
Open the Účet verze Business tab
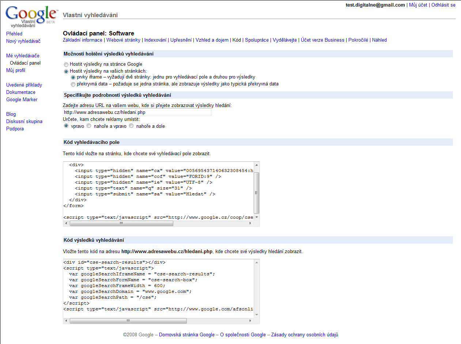coord(322,40)
